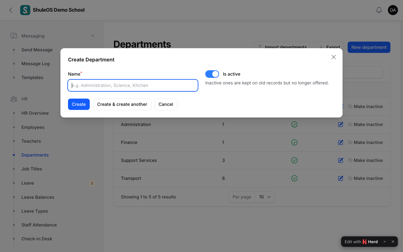Expand the Herd edit bar chevron
Screen dimensions: 403x252
[x=385, y=242]
